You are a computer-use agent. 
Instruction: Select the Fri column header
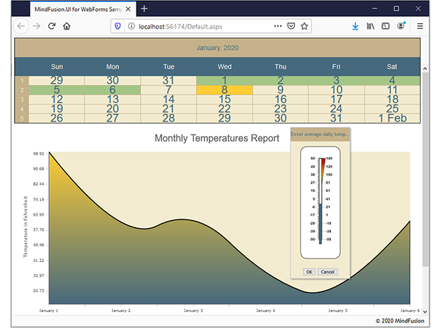[x=336, y=67]
